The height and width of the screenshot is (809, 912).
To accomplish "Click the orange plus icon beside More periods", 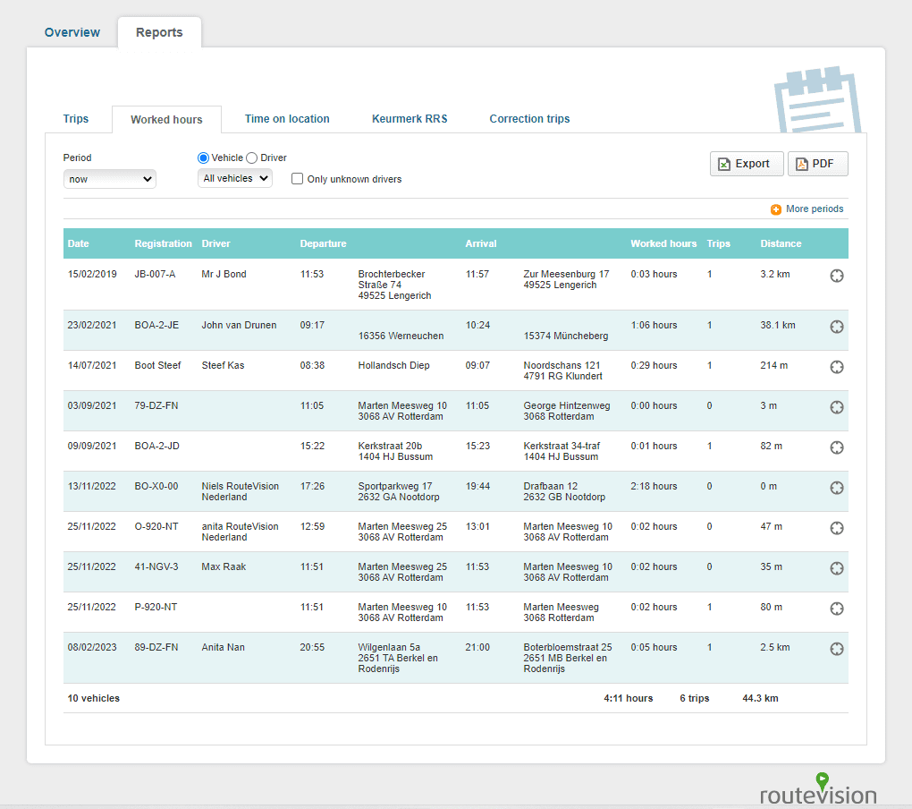I will (x=776, y=209).
